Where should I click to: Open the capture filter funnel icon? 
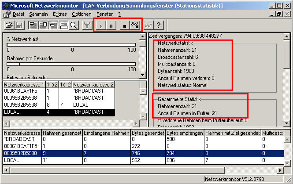pos(87,25)
